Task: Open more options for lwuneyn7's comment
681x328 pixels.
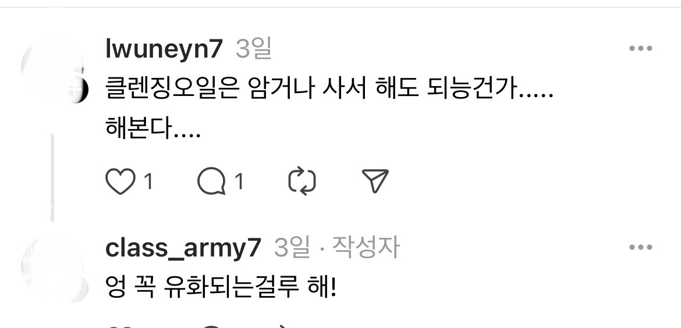Action: click(641, 48)
